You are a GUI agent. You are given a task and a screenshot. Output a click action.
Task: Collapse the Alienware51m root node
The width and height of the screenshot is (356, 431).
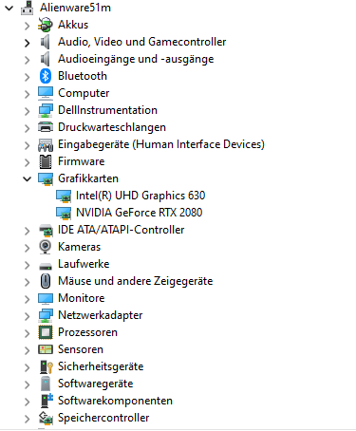tap(9, 8)
